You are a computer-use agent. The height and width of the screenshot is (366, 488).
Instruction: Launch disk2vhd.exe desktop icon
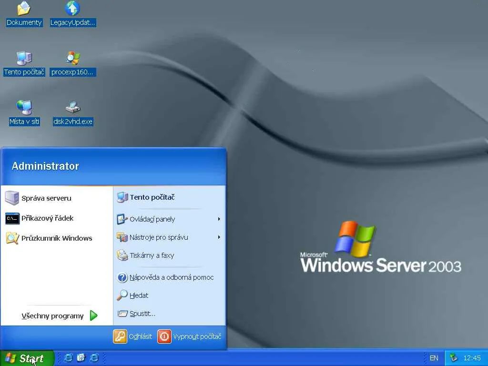point(73,113)
